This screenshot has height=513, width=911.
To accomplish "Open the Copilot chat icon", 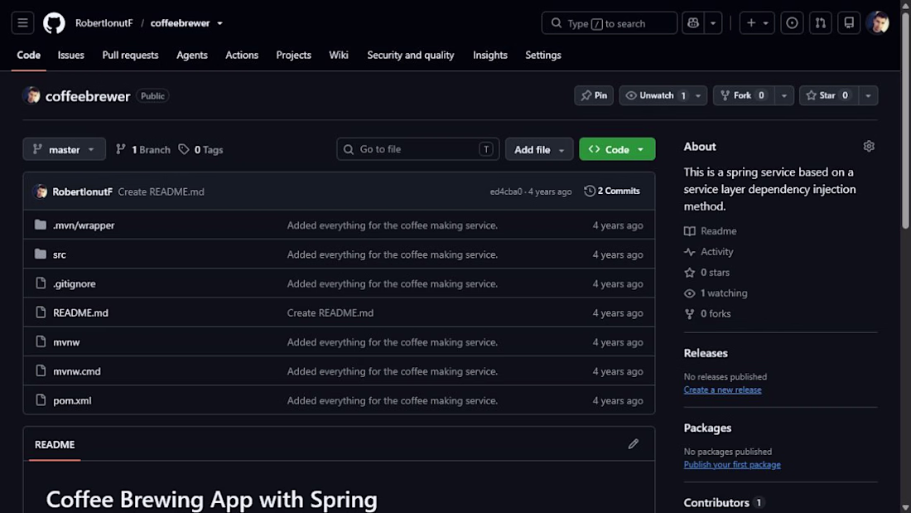I will [x=692, y=23].
